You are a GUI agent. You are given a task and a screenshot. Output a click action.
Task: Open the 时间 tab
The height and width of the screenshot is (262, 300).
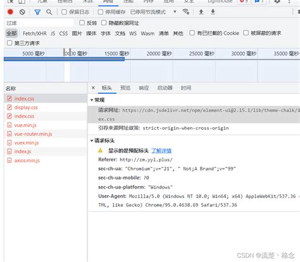[x=186, y=88]
